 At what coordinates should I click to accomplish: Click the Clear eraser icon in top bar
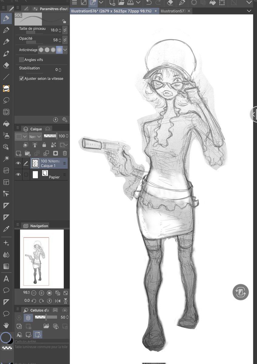tap(170, 3)
